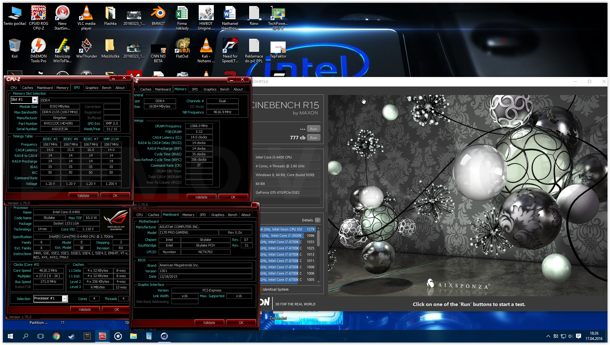This screenshot has width=610, height=345.
Task: Click the ROG CPU-Z taskbar icon
Action: point(102,336)
